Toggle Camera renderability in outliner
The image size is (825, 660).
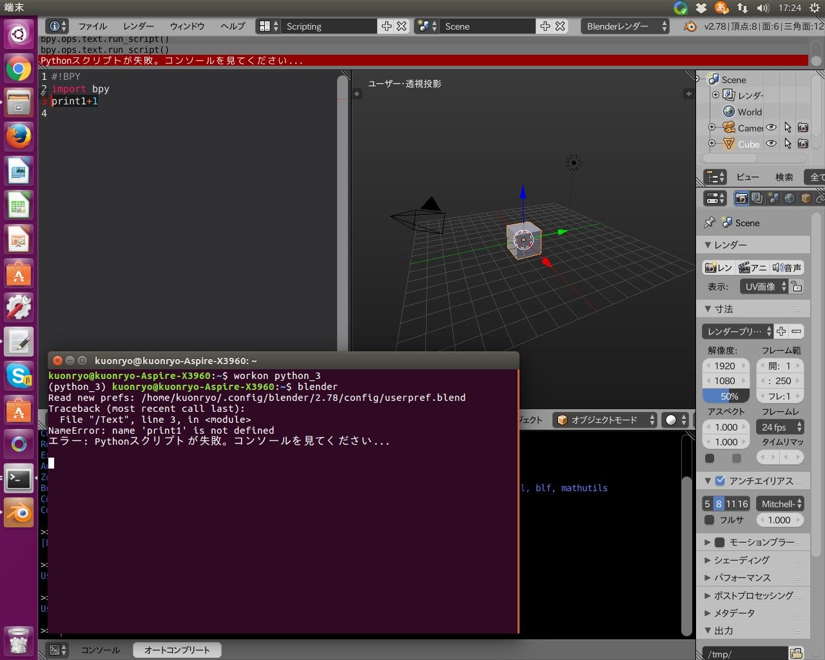click(803, 127)
